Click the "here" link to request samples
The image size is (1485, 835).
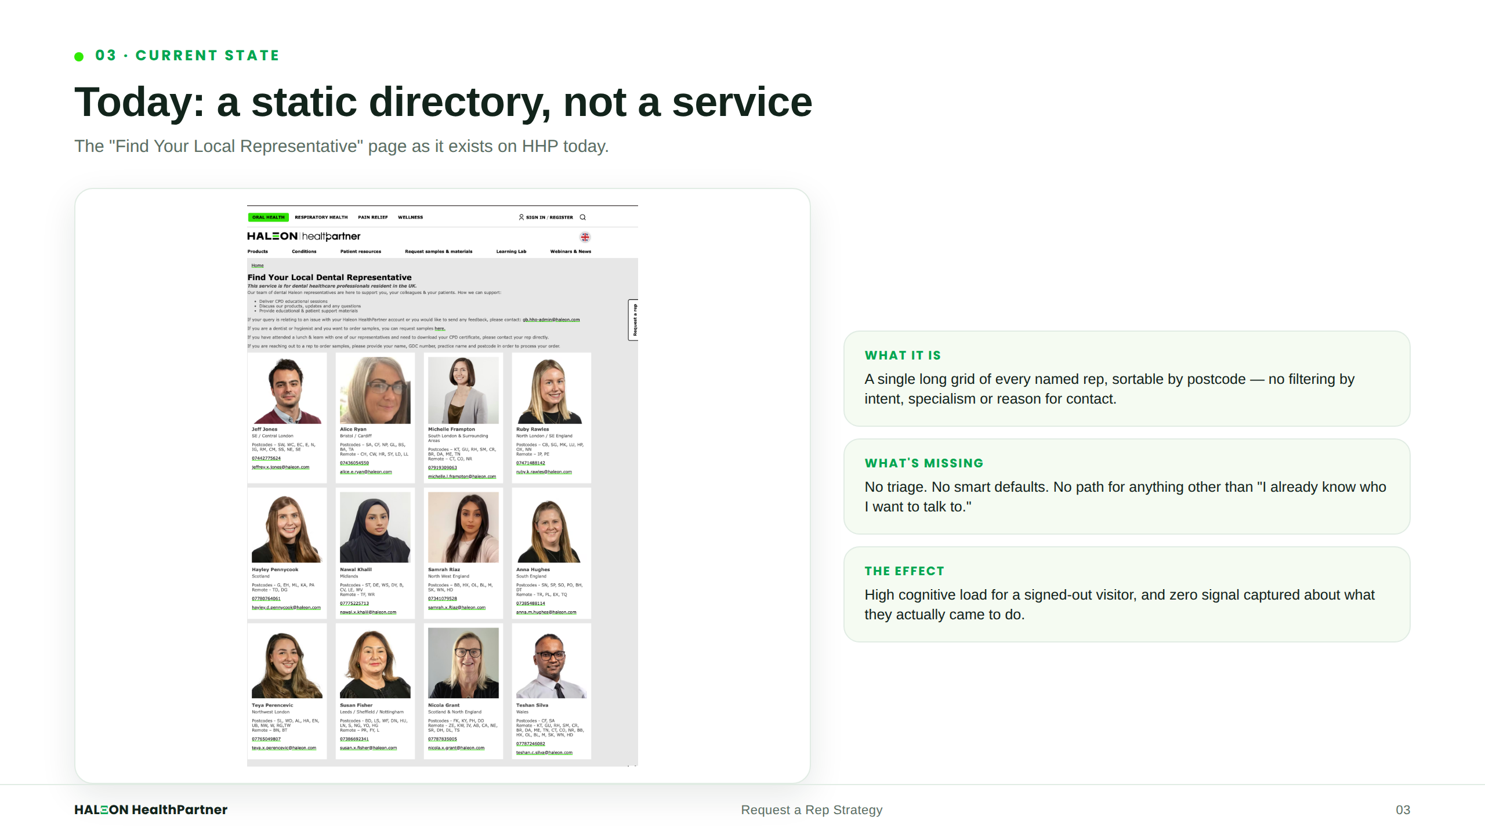click(440, 329)
